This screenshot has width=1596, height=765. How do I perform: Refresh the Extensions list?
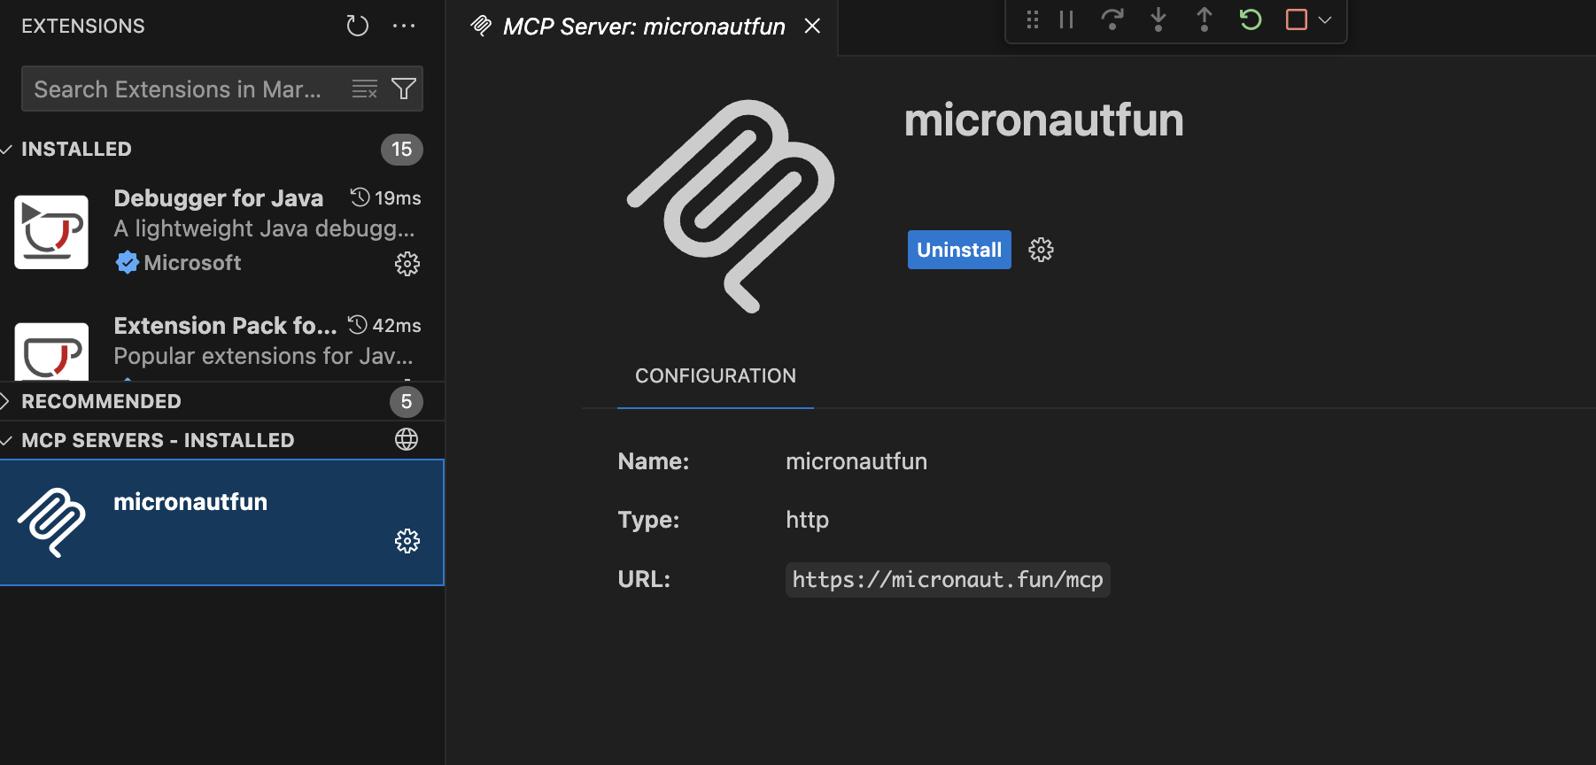click(x=357, y=26)
